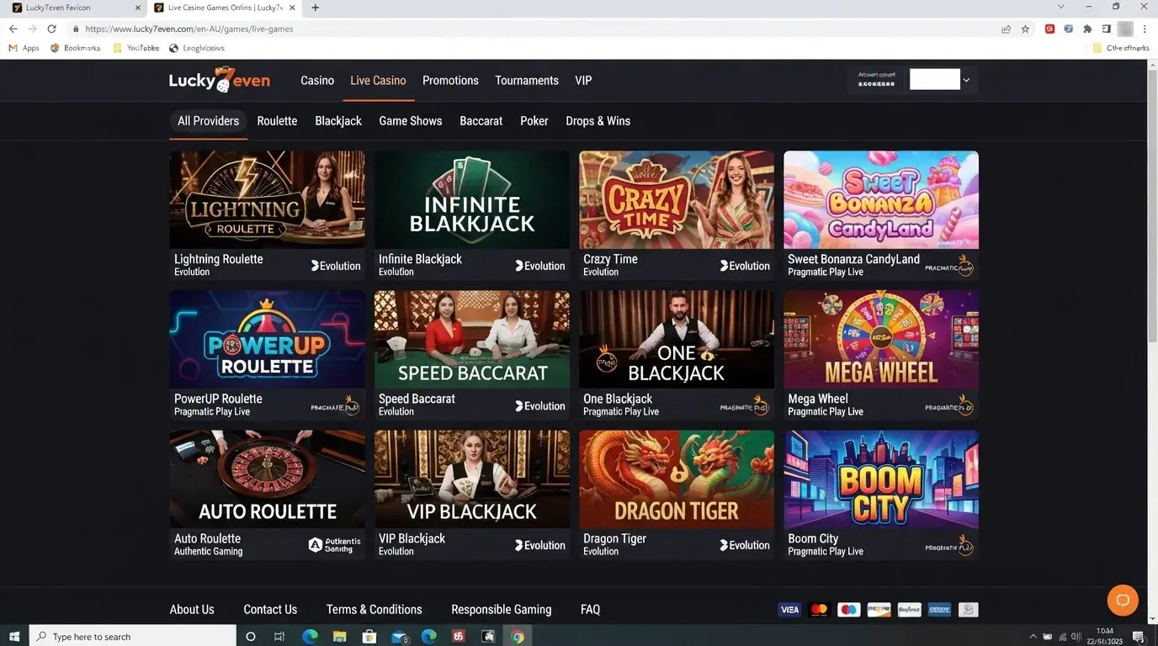Open the red extension icon
The width and height of the screenshot is (1158, 646).
pos(1049,29)
